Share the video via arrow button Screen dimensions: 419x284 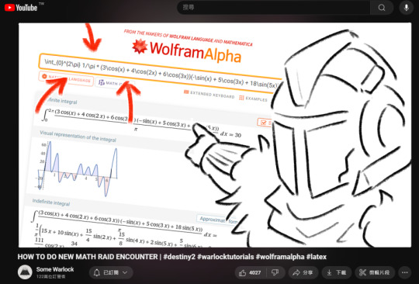point(303,273)
